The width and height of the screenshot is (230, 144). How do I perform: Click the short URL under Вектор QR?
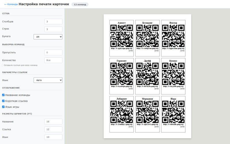173,48
